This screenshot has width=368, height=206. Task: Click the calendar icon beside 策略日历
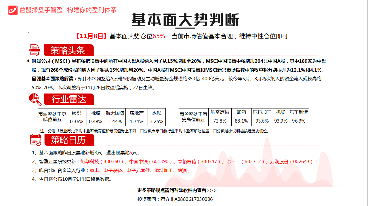pyautogui.click(x=36, y=140)
